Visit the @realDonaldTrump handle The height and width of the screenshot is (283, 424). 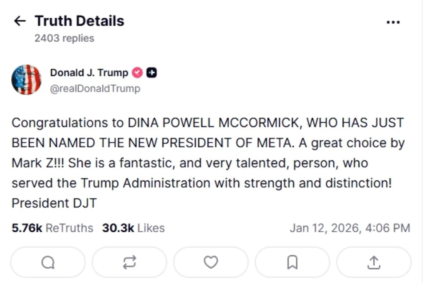point(95,89)
